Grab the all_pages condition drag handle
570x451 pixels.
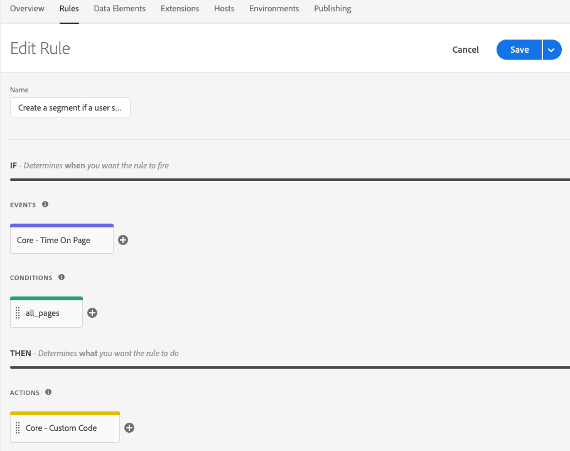[x=18, y=313]
